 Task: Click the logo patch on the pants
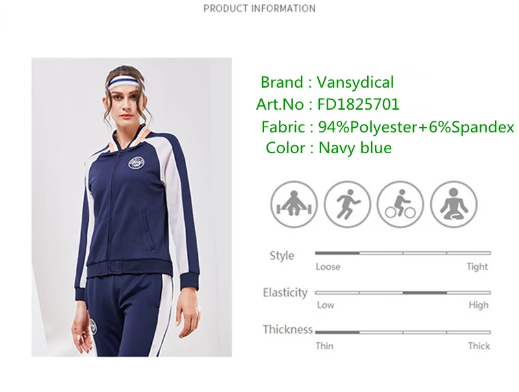pyautogui.click(x=93, y=326)
